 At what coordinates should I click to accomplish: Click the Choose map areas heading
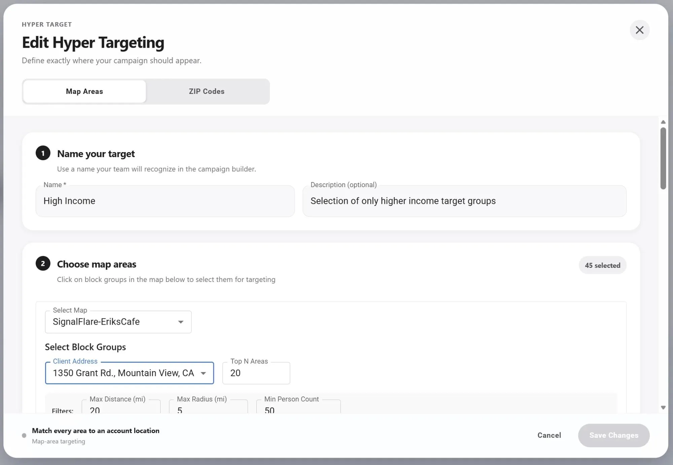[x=97, y=264]
